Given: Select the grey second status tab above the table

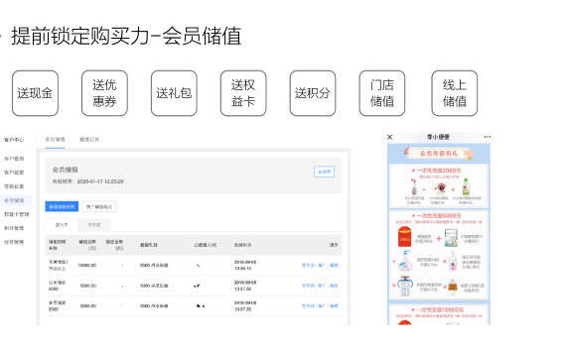Looking at the screenshot, I should click(94, 225).
